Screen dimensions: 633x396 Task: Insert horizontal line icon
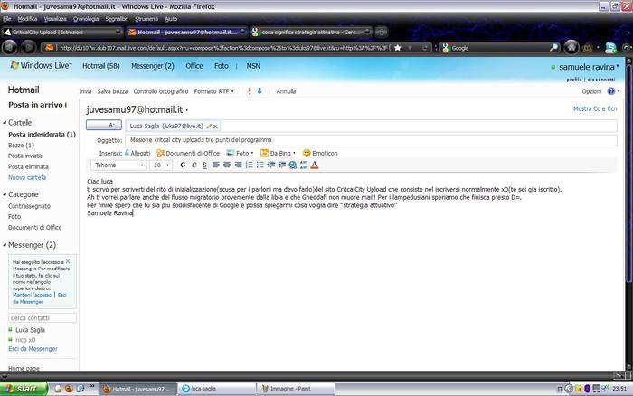click(x=304, y=165)
